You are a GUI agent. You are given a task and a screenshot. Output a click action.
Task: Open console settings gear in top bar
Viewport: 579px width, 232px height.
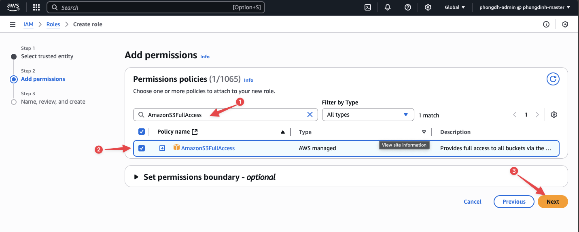click(x=428, y=7)
